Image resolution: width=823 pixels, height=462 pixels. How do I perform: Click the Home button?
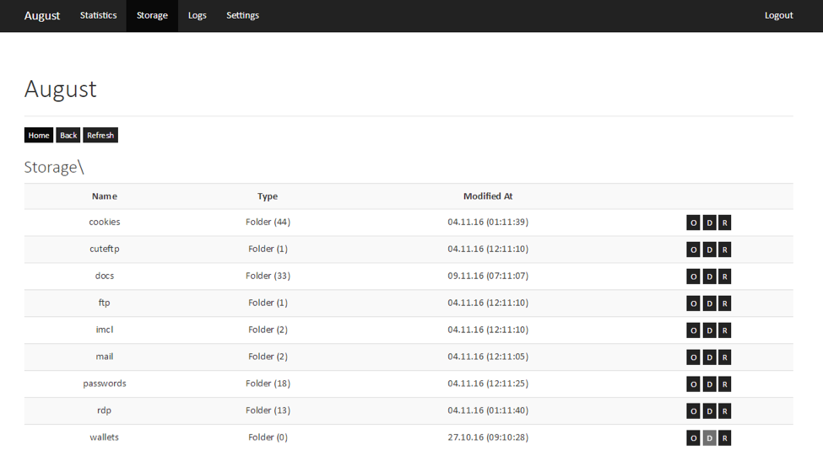(x=39, y=135)
